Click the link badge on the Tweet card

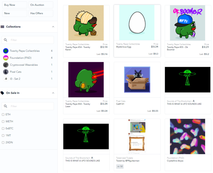point(120,166)
